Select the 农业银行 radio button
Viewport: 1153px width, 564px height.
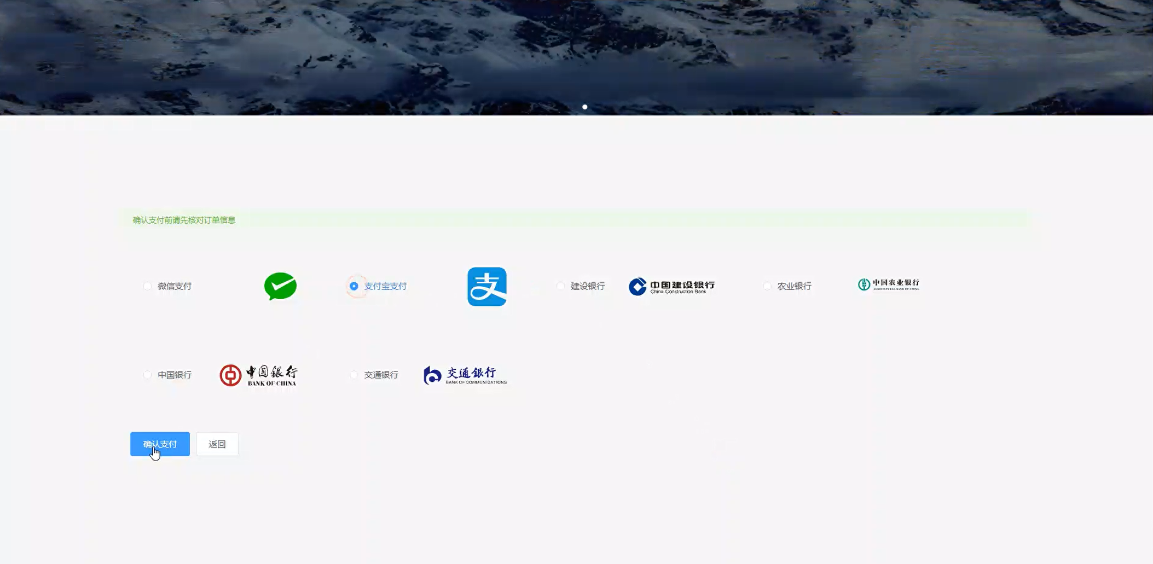click(x=768, y=286)
